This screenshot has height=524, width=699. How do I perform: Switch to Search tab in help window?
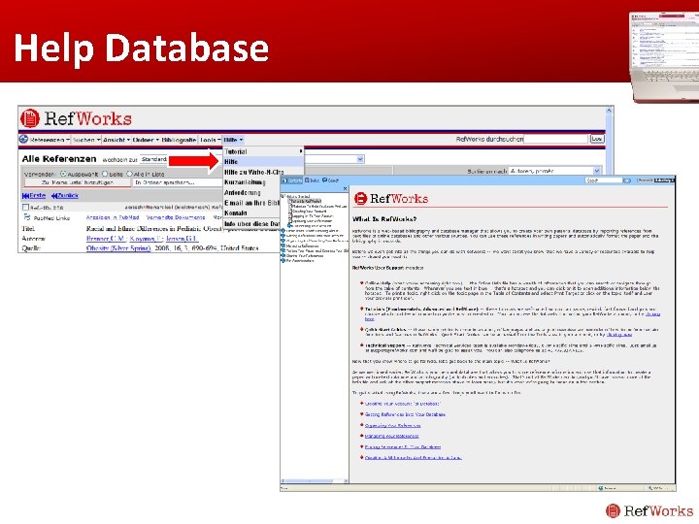pos(330,180)
